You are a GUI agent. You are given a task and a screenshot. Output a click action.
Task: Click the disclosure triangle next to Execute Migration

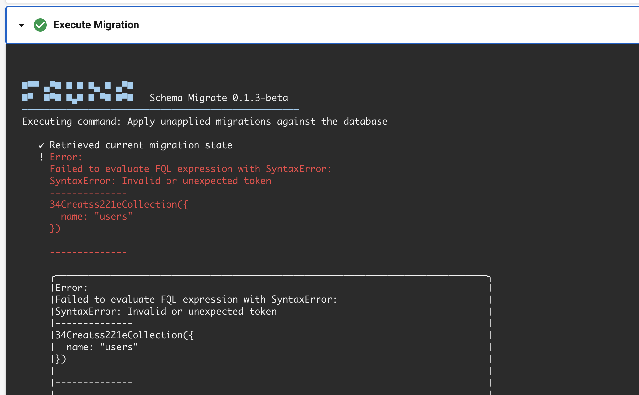(21, 25)
